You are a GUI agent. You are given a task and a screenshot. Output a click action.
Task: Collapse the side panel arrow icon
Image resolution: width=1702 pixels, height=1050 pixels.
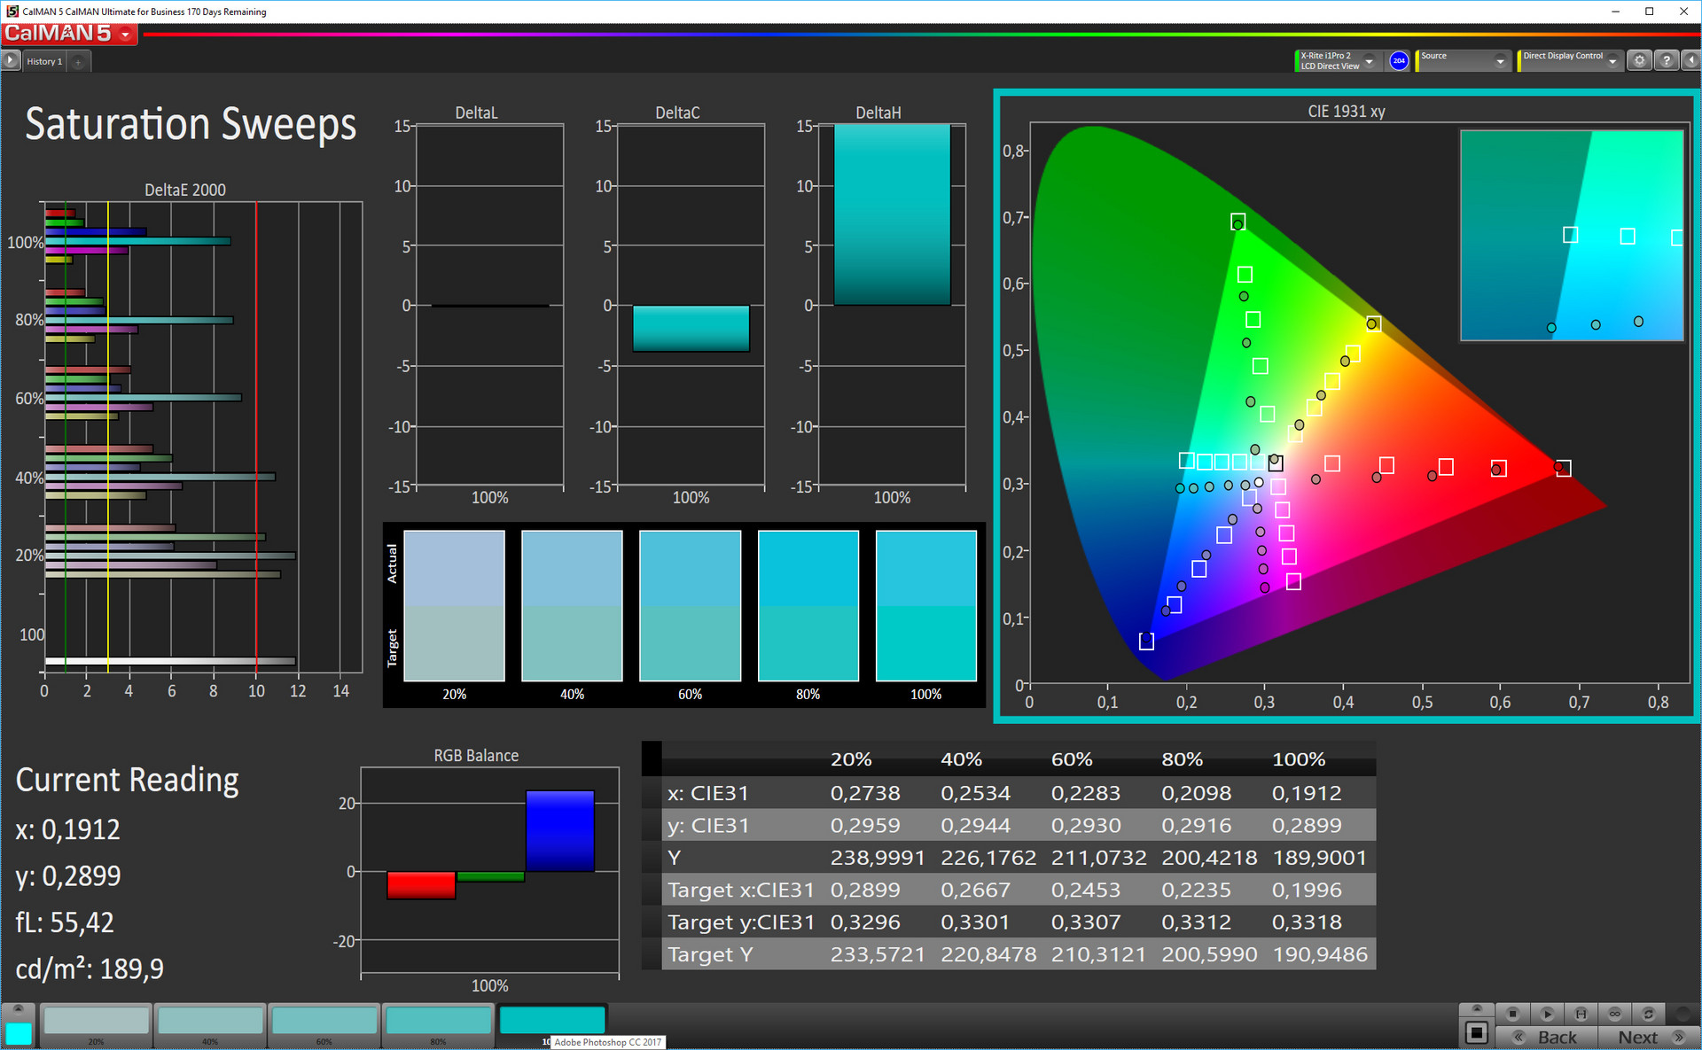click(1691, 60)
